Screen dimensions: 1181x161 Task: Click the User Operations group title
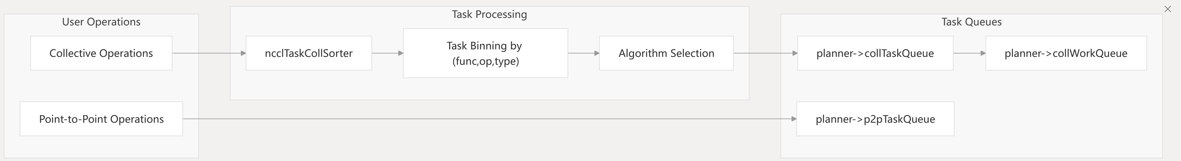pyautogui.click(x=101, y=21)
